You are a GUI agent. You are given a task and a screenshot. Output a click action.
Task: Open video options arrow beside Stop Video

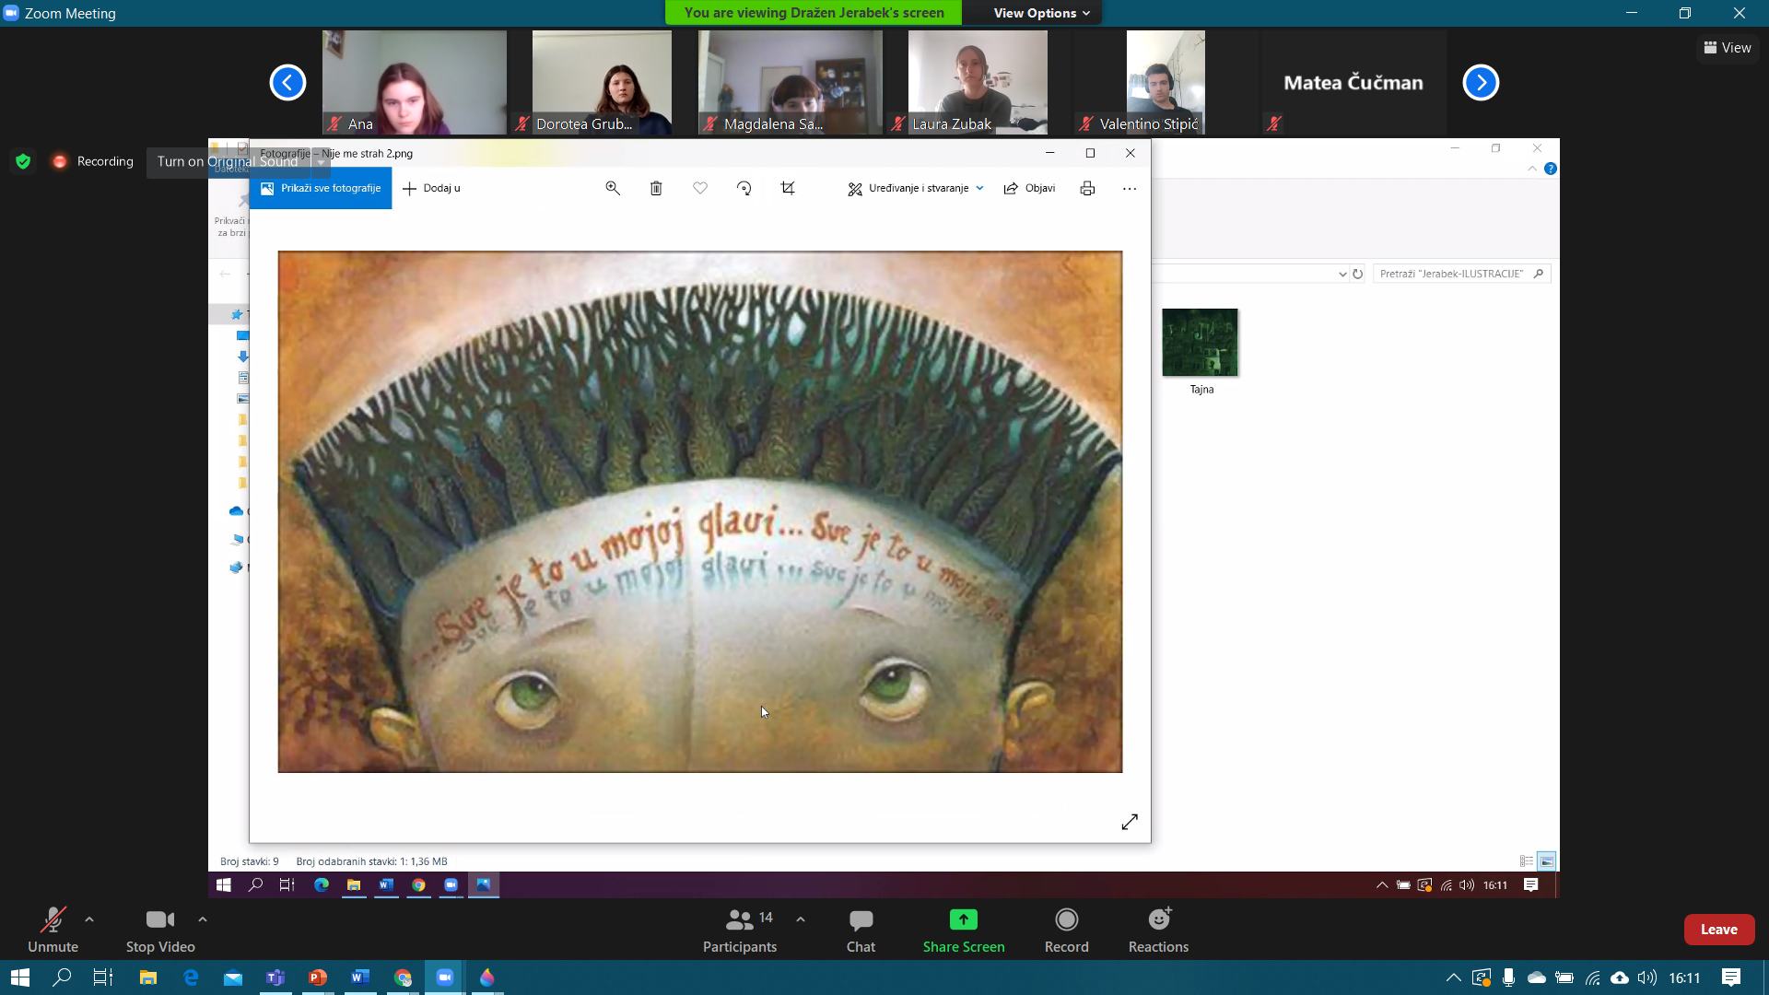coord(203,919)
